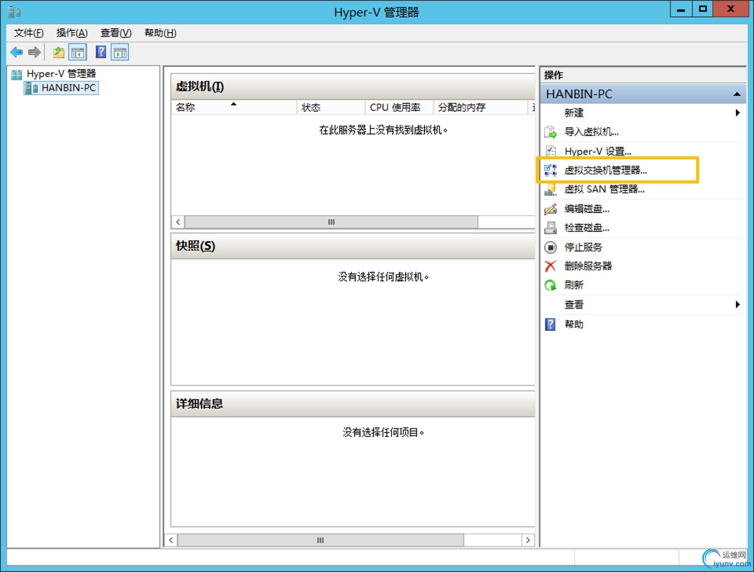Open the 操作(A) menu
The image size is (754, 572).
(72, 33)
